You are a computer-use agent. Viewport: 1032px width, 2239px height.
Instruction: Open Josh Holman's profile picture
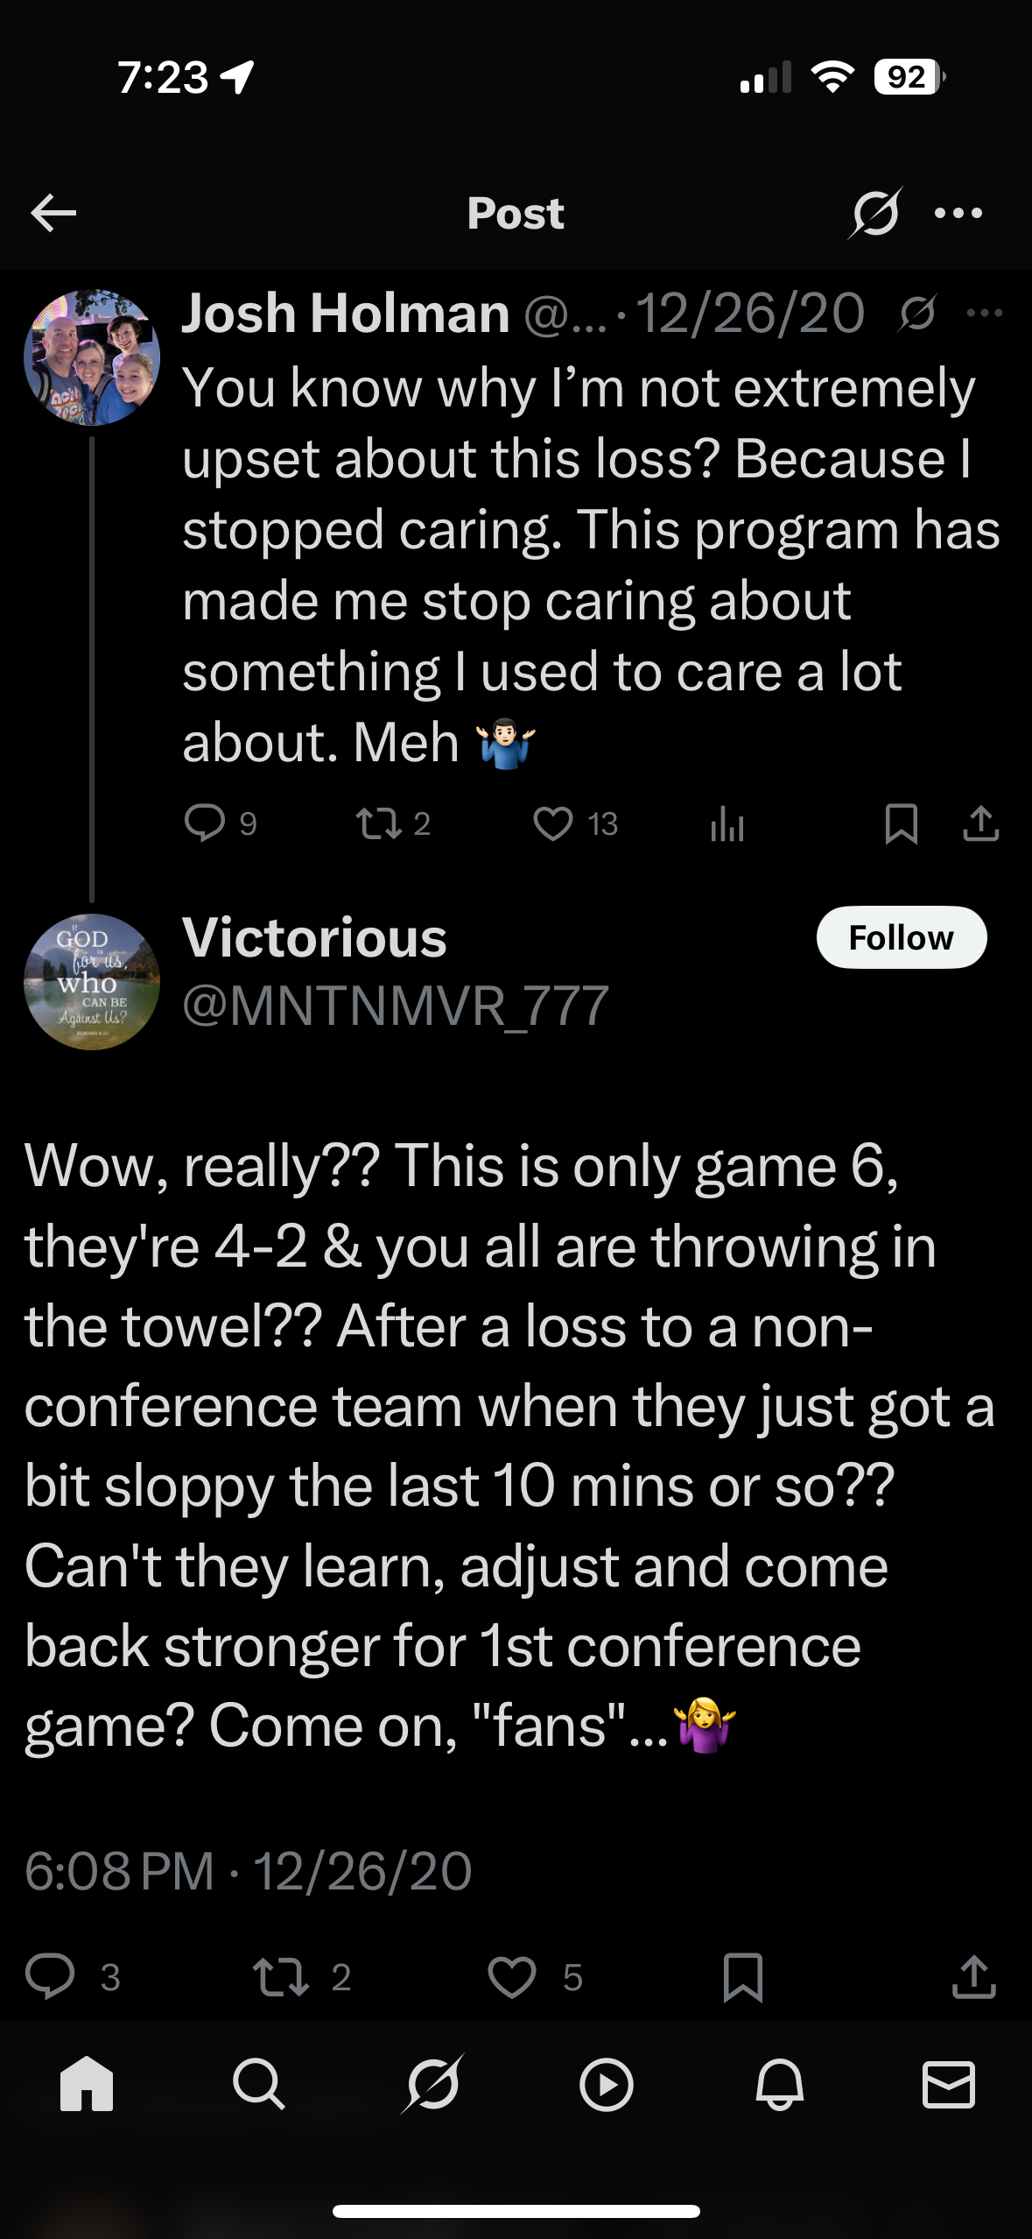[x=92, y=357]
